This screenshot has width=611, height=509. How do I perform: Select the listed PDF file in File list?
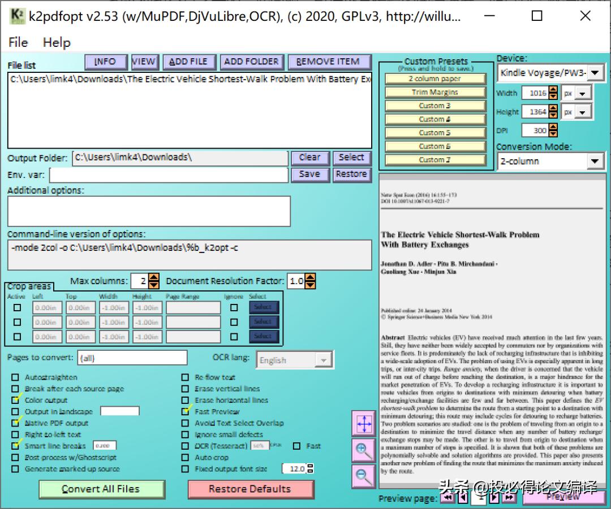190,80
